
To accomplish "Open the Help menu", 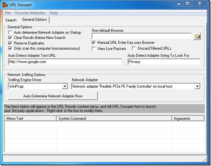I will [54, 13].
